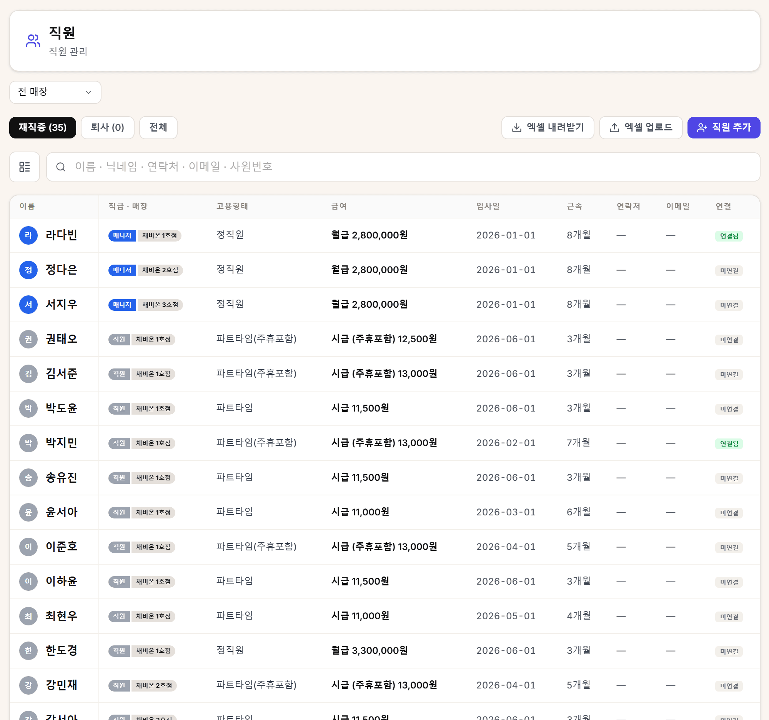This screenshot has width=769, height=720.
Task: Click 권태오's wage 시급 (주휴포함) 12,500원
Action: coord(384,339)
